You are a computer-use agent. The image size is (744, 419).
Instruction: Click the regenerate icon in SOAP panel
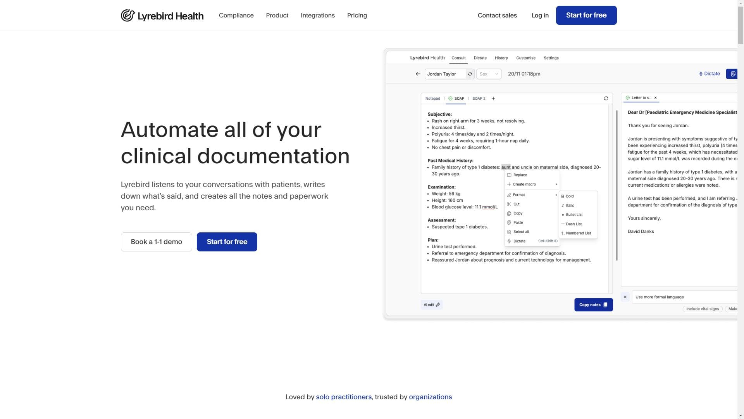pos(606,99)
